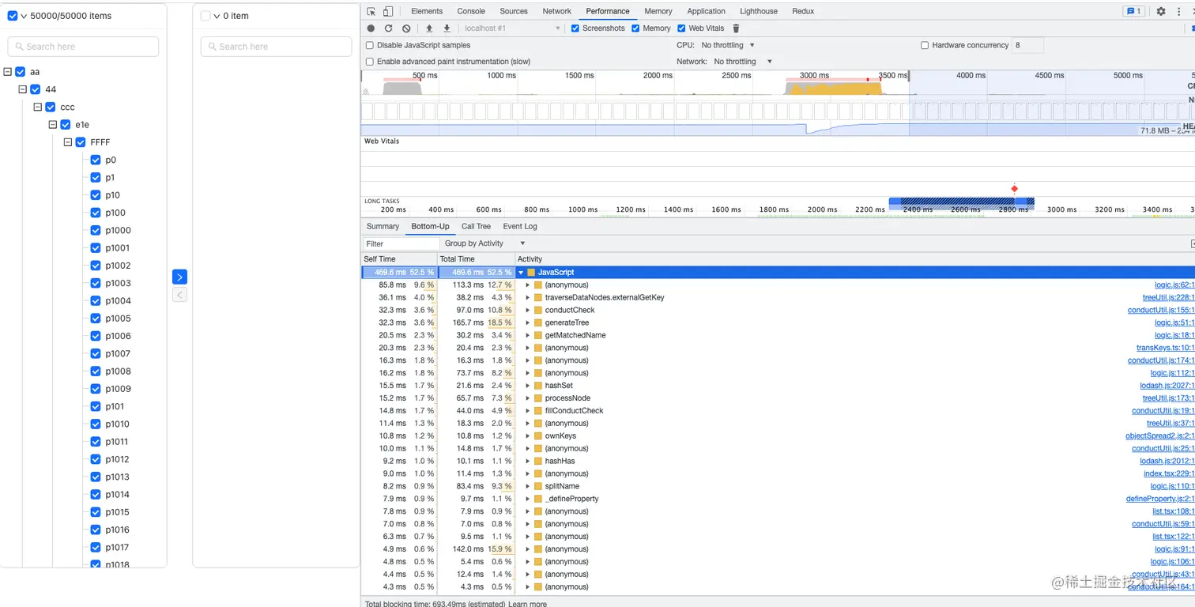This screenshot has height=607, width=1195.
Task: Sort by the Self Time column header
Action: pyautogui.click(x=399, y=259)
